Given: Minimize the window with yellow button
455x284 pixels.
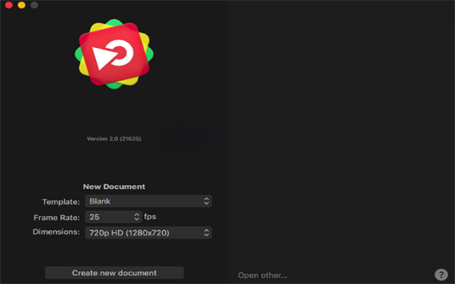Looking at the screenshot, I should click(22, 5).
